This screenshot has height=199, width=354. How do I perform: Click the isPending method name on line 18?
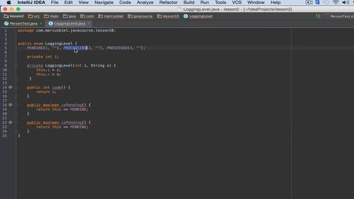tap(71, 105)
